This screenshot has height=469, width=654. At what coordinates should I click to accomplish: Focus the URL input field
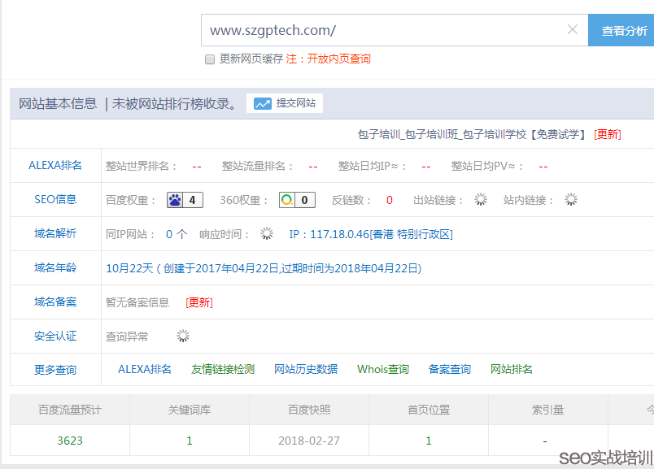click(x=382, y=30)
